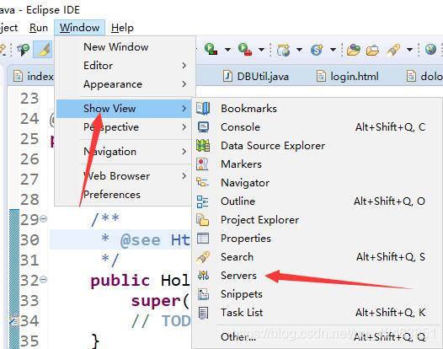The width and height of the screenshot is (443, 349).
Task: Switch to DBUtil.java editor tab
Action: (256, 77)
